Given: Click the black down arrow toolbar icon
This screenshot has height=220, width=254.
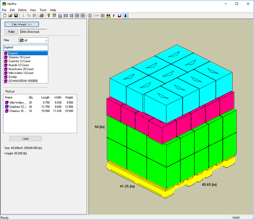Looking at the screenshot, I should pos(125,15).
